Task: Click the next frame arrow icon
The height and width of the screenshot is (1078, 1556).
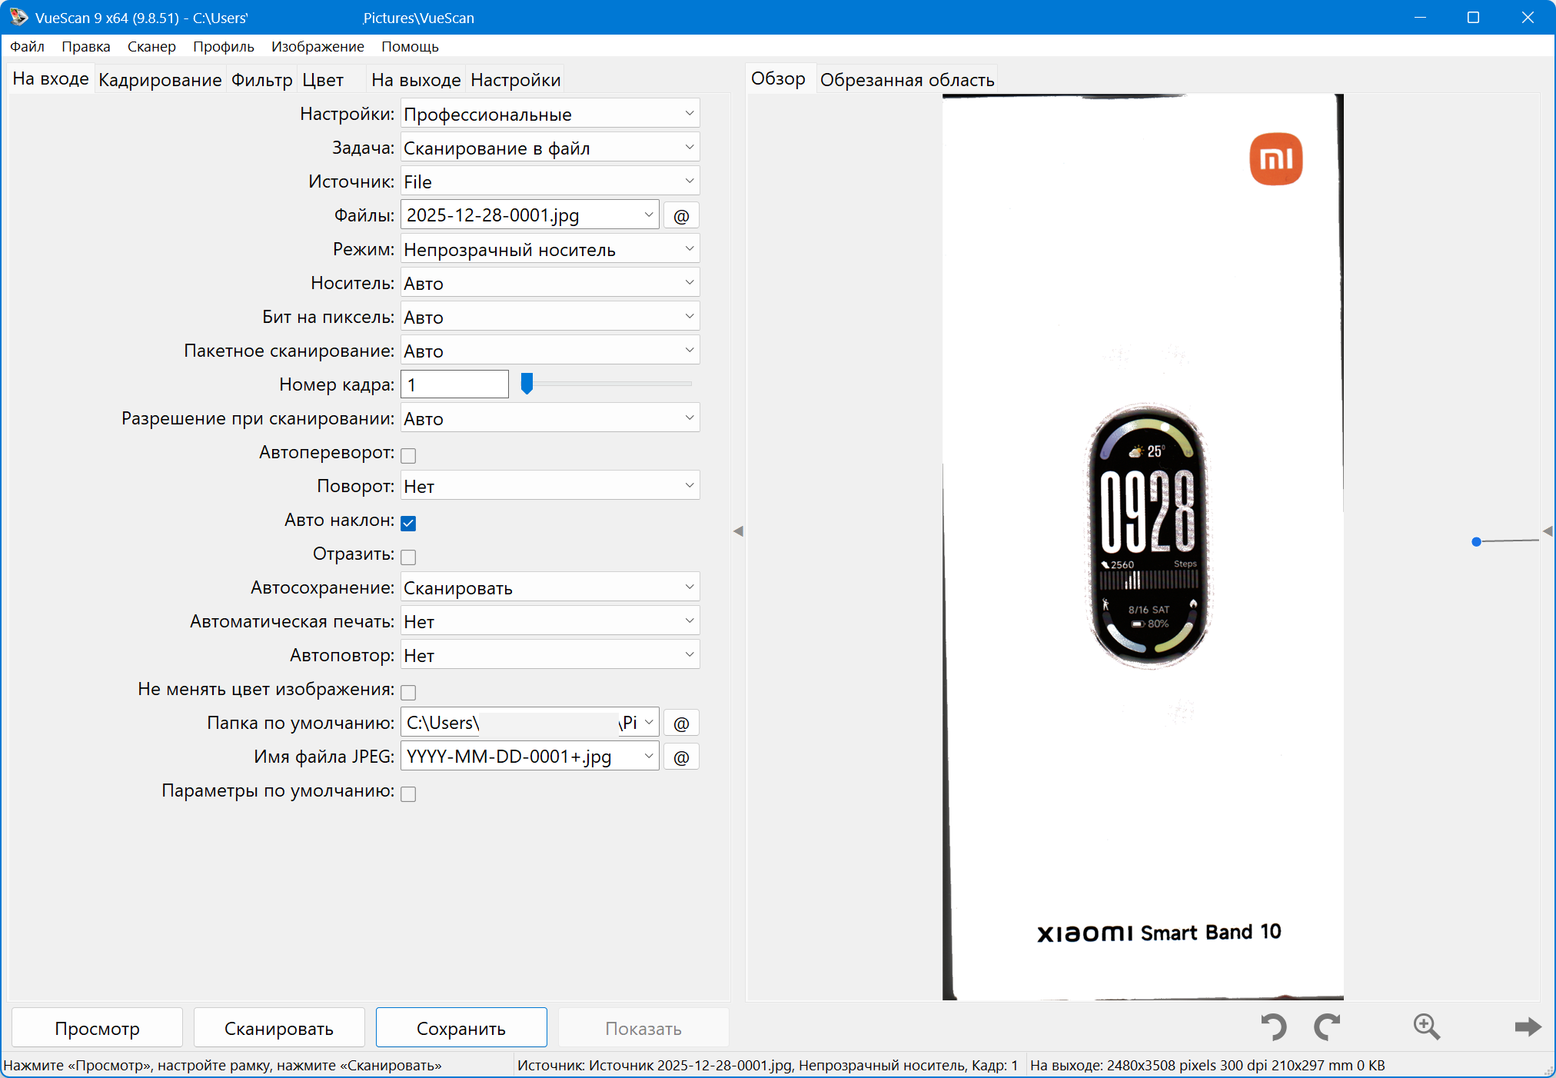Action: tap(1527, 1027)
